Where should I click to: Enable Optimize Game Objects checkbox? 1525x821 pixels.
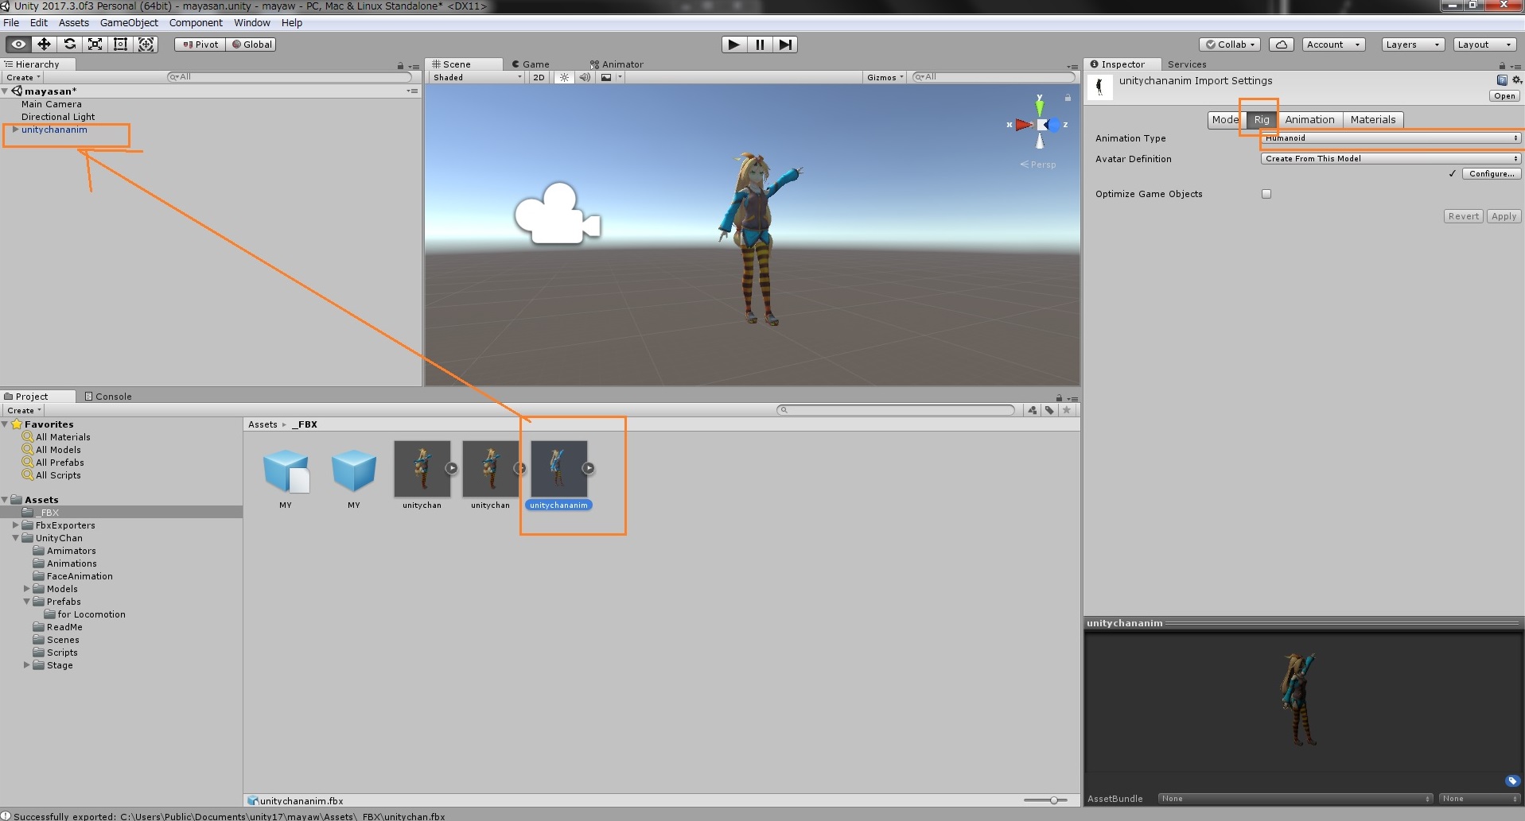tap(1266, 194)
